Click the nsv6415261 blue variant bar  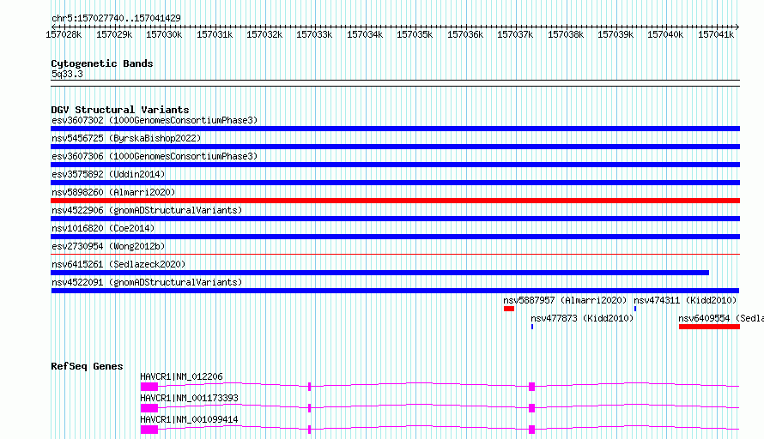coord(379,273)
